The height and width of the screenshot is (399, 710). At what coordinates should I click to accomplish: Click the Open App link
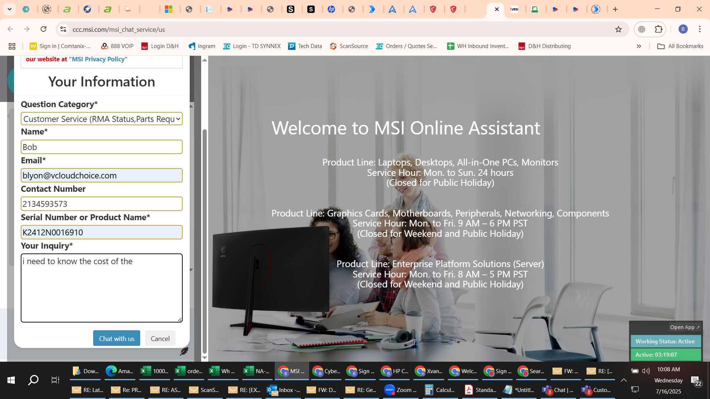point(685,327)
